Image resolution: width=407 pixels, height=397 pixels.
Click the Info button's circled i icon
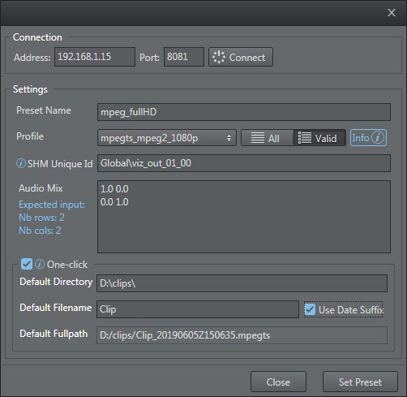[x=378, y=137]
